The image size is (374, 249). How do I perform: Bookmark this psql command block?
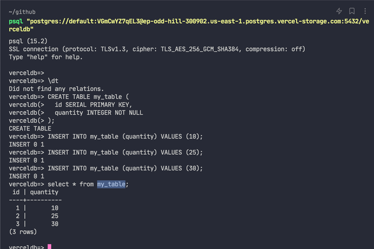pyautogui.click(x=352, y=11)
